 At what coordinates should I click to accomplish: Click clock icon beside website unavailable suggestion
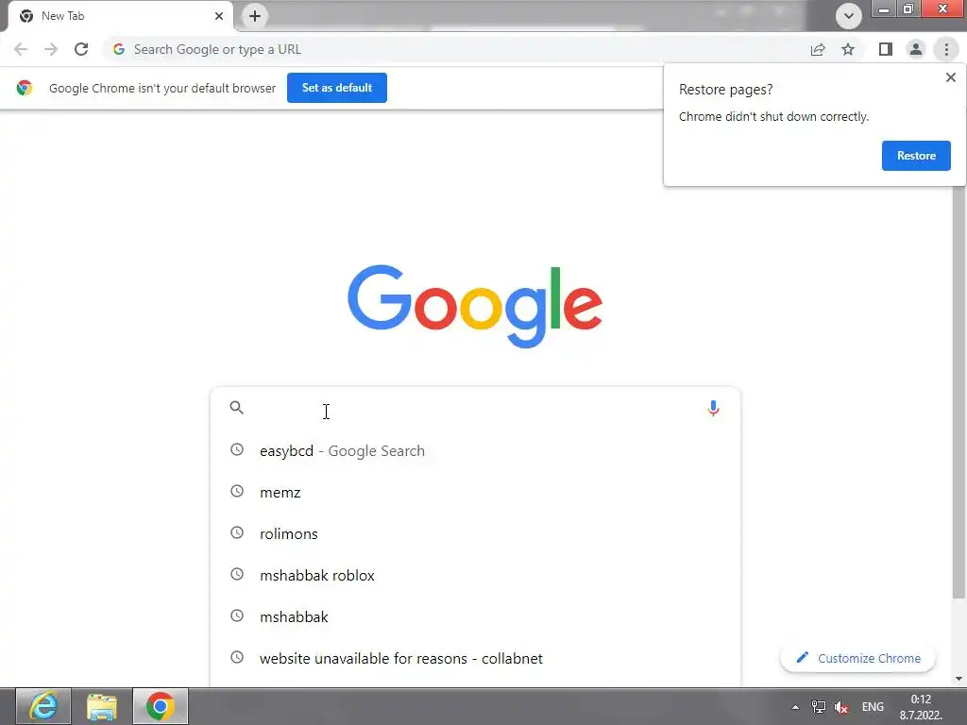point(237,657)
